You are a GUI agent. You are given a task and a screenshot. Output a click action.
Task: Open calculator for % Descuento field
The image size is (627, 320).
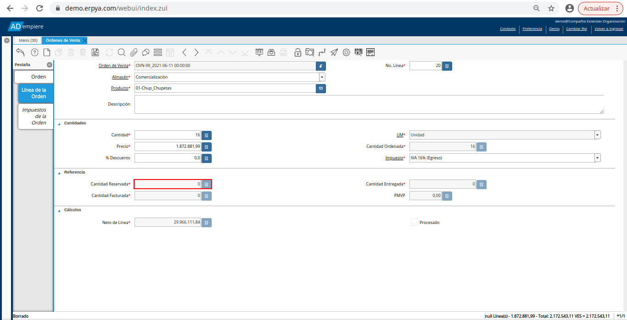[x=207, y=158]
